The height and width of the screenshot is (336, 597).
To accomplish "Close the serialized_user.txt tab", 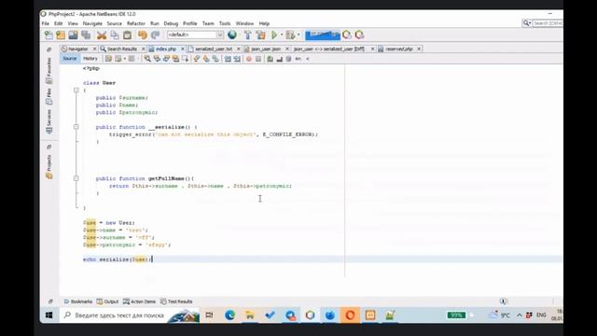I will click(239, 49).
